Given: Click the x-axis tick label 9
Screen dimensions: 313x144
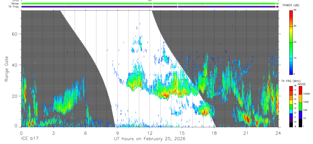Looking at the screenshot, I should point(118,133).
